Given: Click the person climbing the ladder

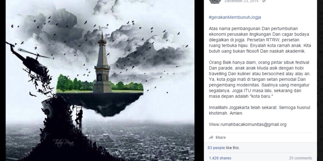Looking at the screenshot, I should point(79,117).
